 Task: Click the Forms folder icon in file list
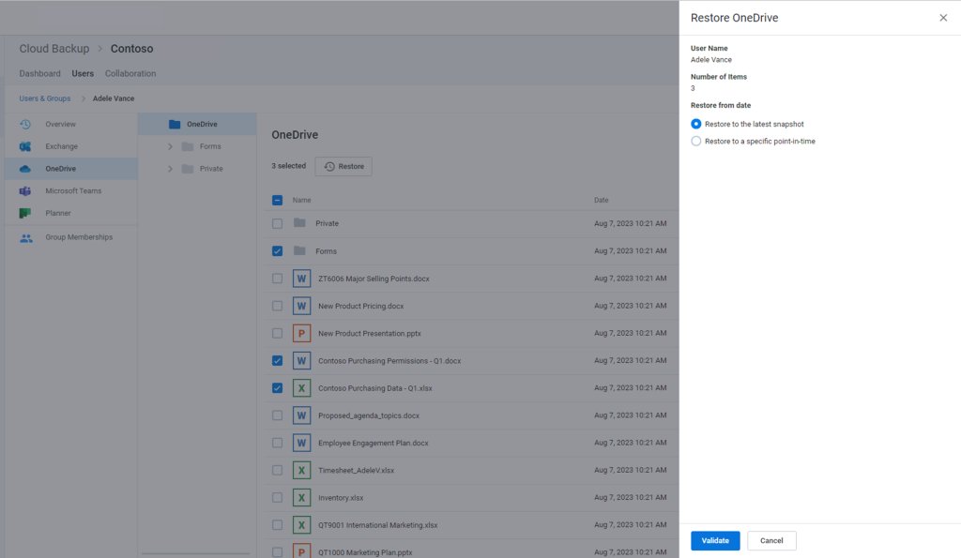tap(299, 250)
